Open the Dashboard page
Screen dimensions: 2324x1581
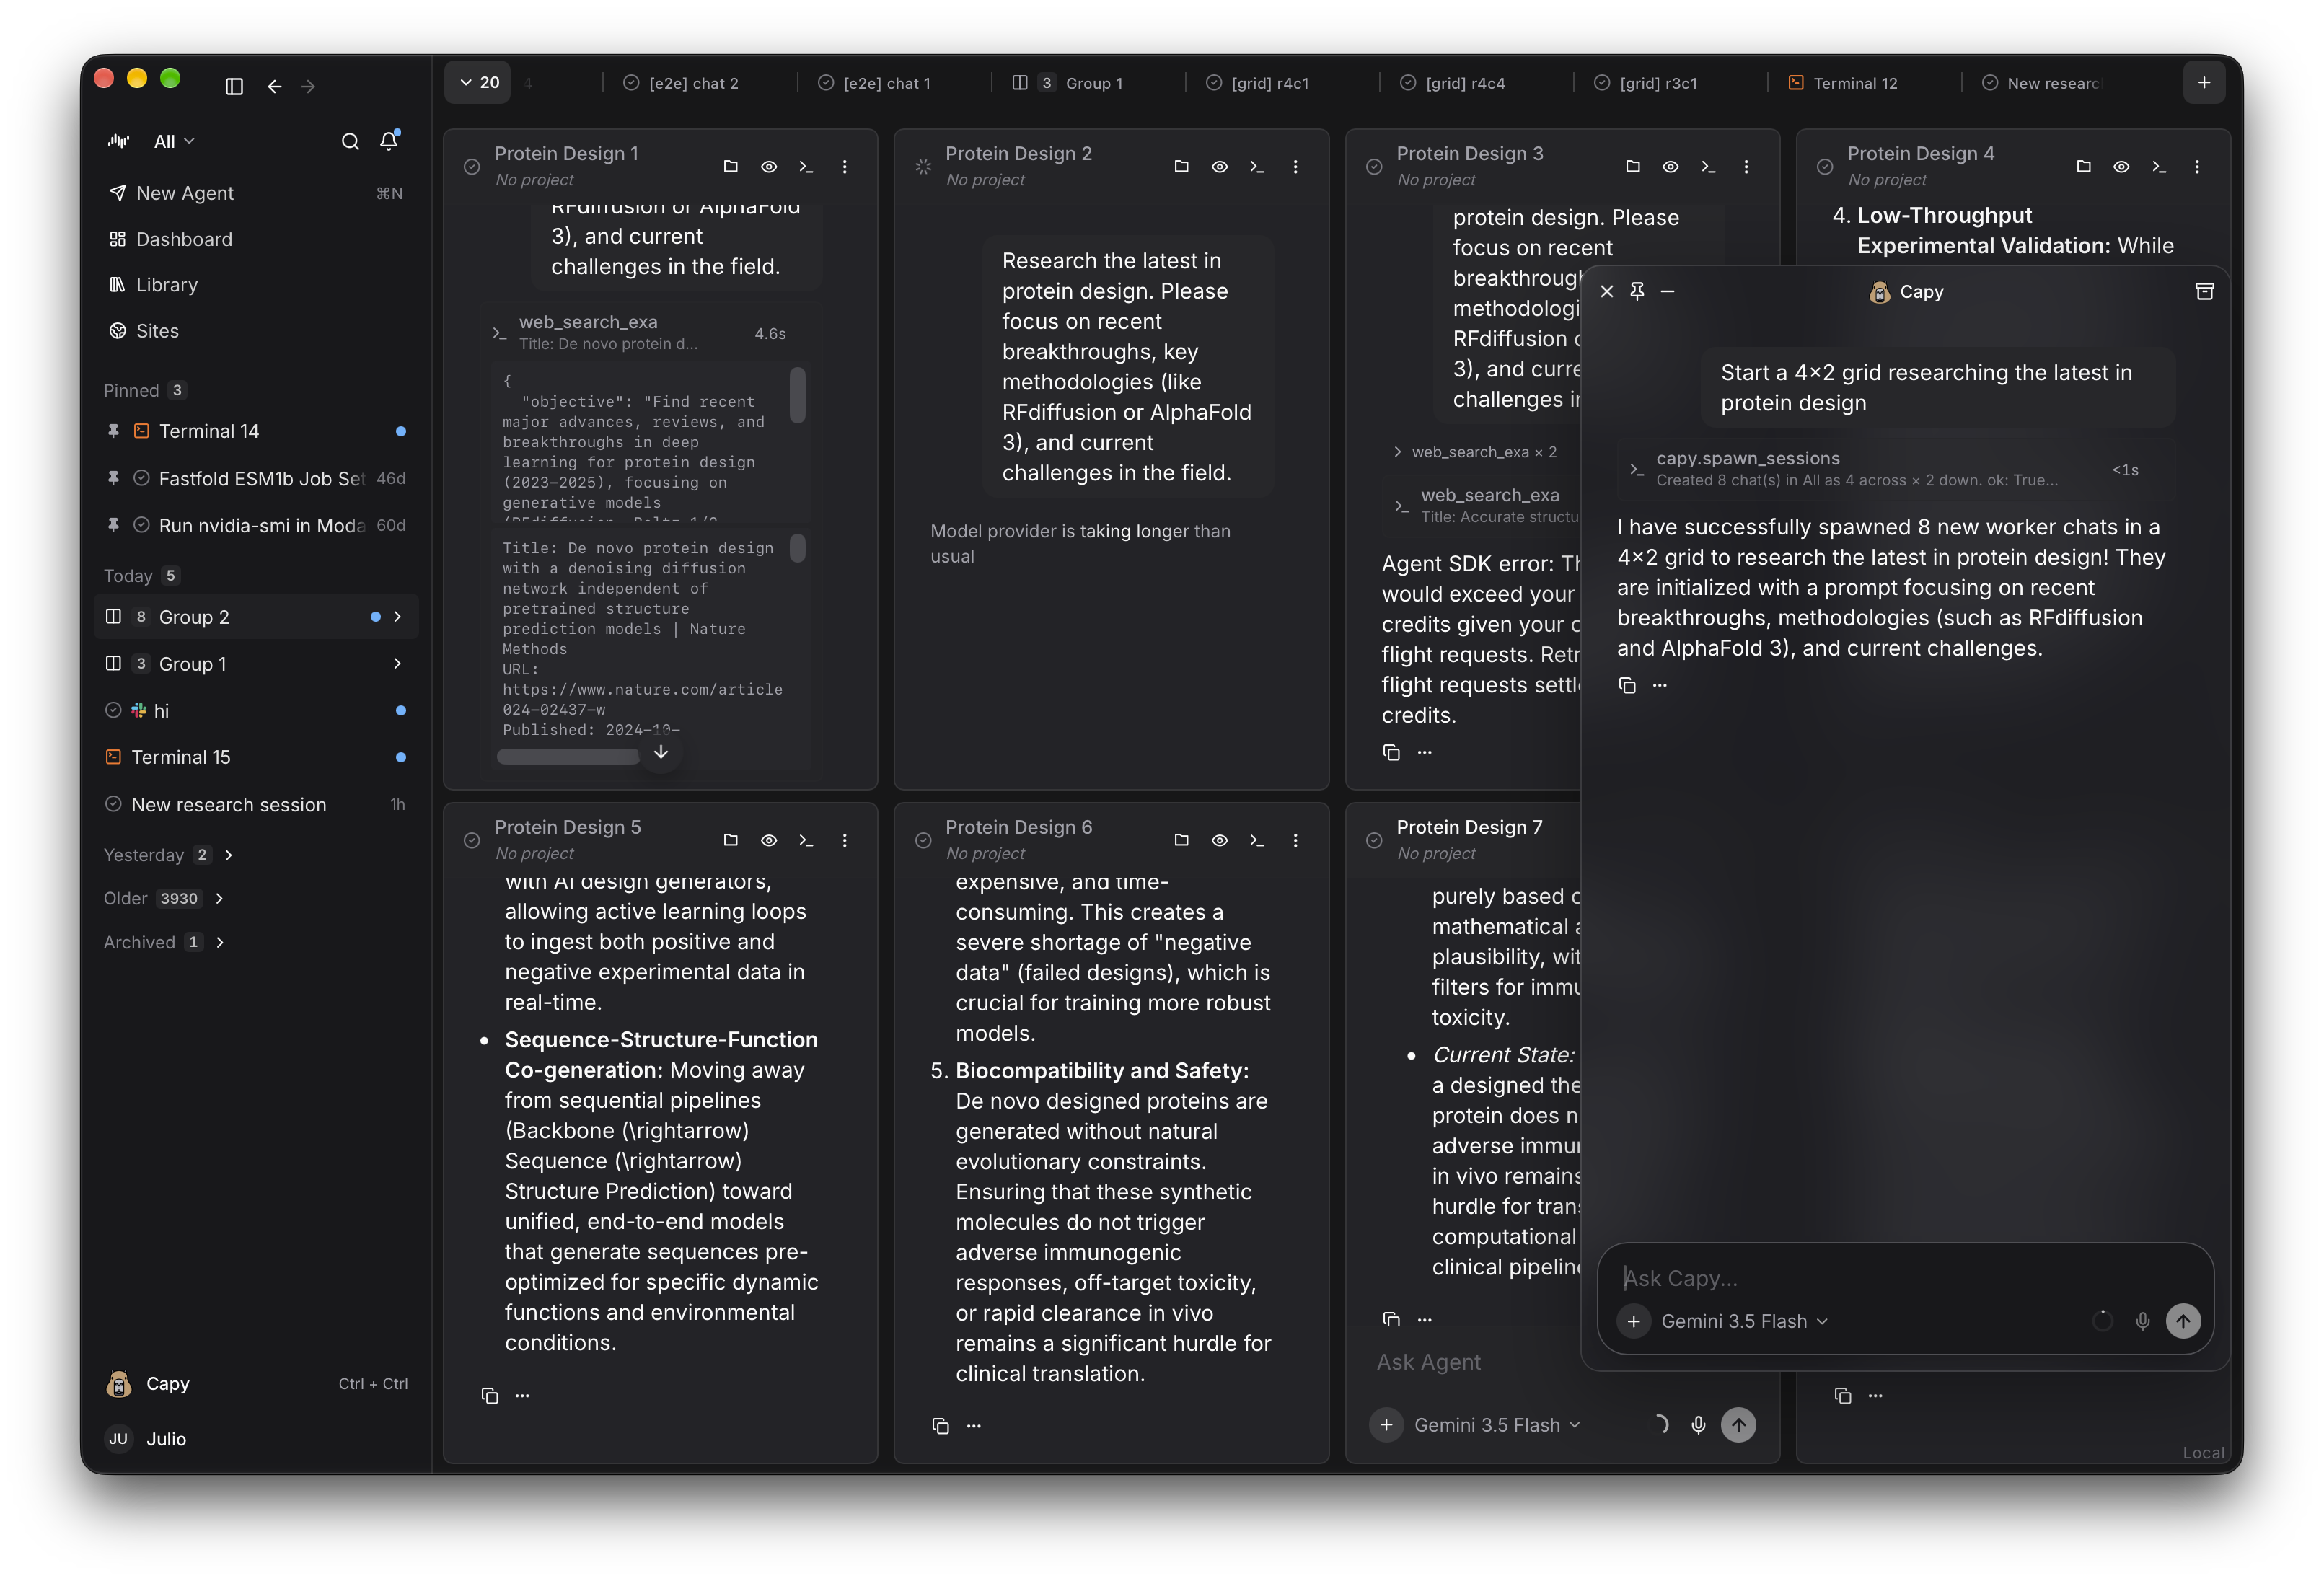click(x=257, y=239)
